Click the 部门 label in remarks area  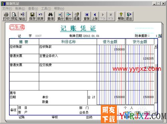pyautogui.click(x=84, y=108)
